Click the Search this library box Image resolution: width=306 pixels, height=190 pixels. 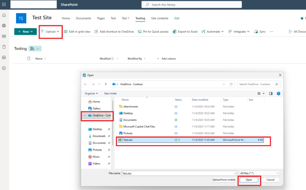pos(192,4)
